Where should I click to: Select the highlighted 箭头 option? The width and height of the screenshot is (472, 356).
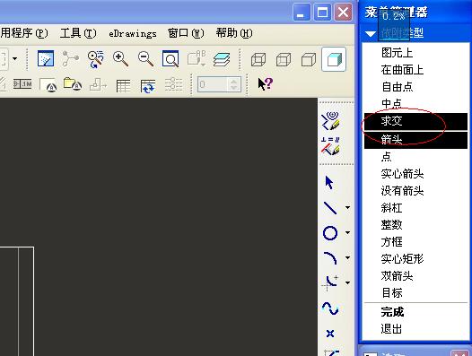click(415, 140)
